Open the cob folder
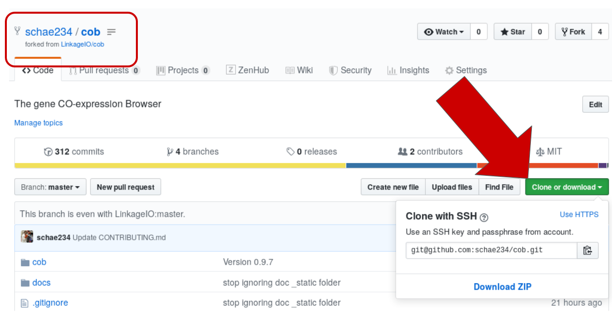This screenshot has width=613, height=316. 39,262
